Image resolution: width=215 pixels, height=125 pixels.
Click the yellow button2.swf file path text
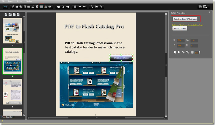click(x=188, y=25)
